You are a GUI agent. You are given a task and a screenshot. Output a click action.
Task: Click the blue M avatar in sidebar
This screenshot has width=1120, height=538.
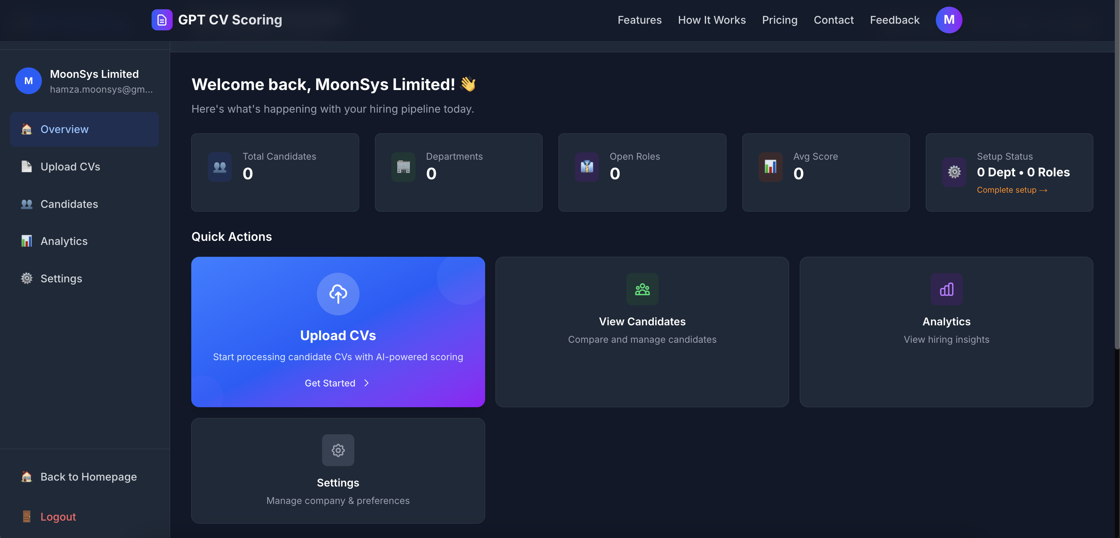point(28,81)
